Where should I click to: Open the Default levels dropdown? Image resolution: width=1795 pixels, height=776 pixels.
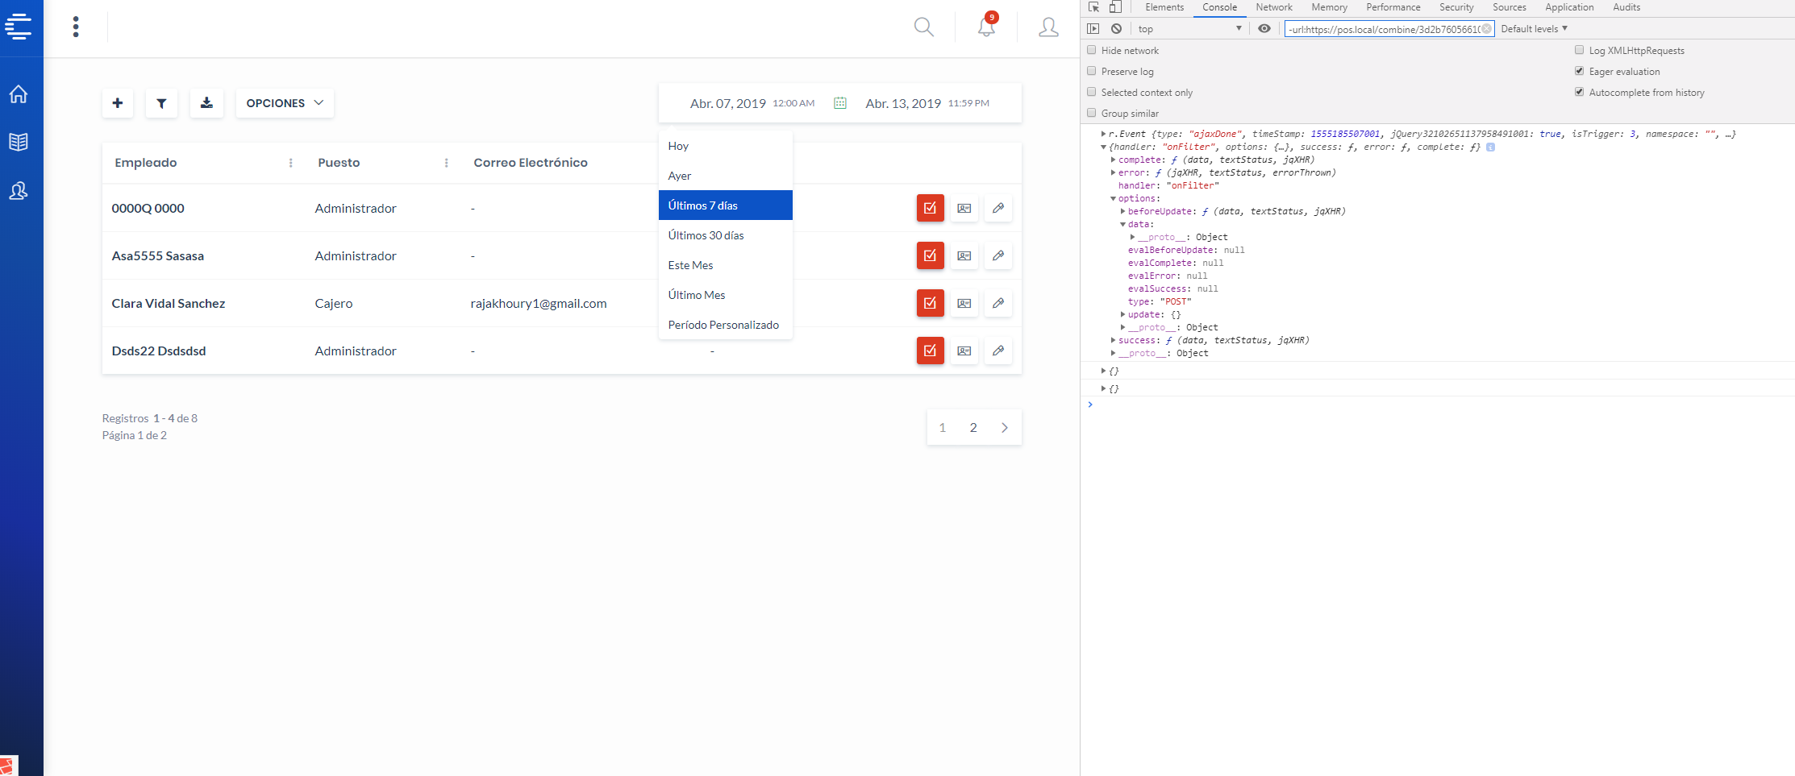pyautogui.click(x=1533, y=28)
